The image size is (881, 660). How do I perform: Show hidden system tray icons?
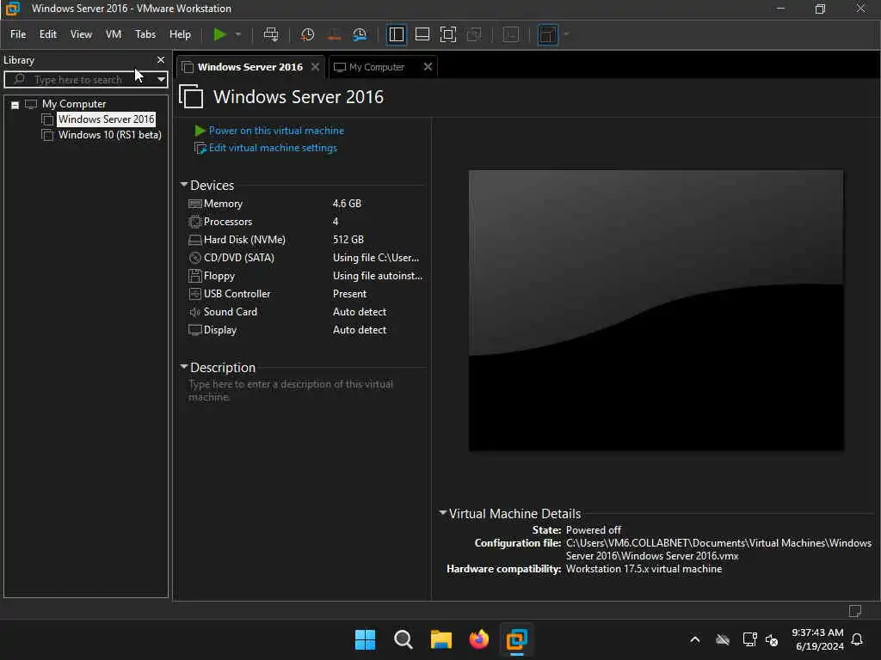click(x=695, y=639)
